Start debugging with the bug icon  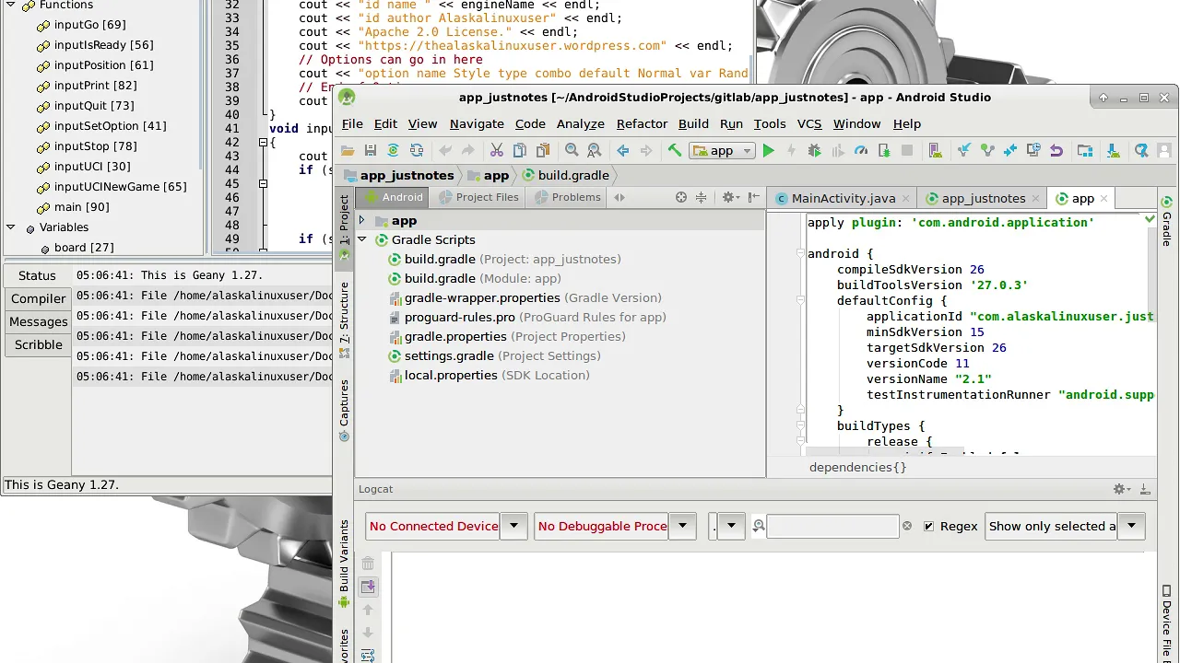[x=815, y=151]
